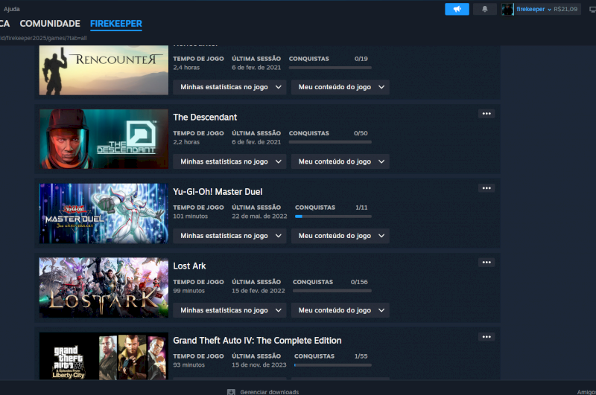Open three-dot options for Grand Theft Auto IV
This screenshot has height=395, width=596.
(x=486, y=337)
